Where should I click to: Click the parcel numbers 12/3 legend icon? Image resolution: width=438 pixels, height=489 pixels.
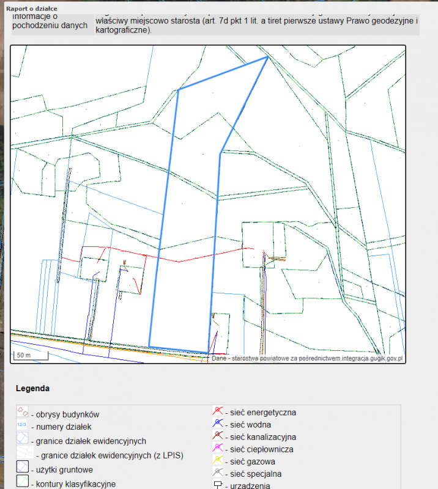[x=23, y=425]
